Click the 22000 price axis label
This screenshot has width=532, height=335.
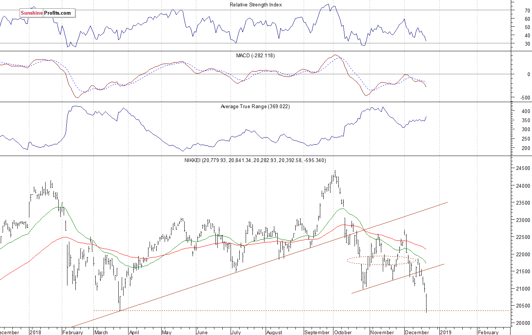tap(523, 254)
